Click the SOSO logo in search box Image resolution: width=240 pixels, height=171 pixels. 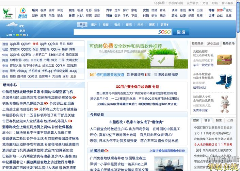coord(164,32)
